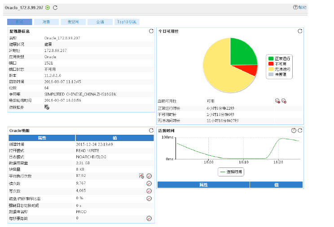This screenshot has height=227, width=334.
Task: Click the 属性 header under 连接时间 chart
Action: click(x=203, y=185)
